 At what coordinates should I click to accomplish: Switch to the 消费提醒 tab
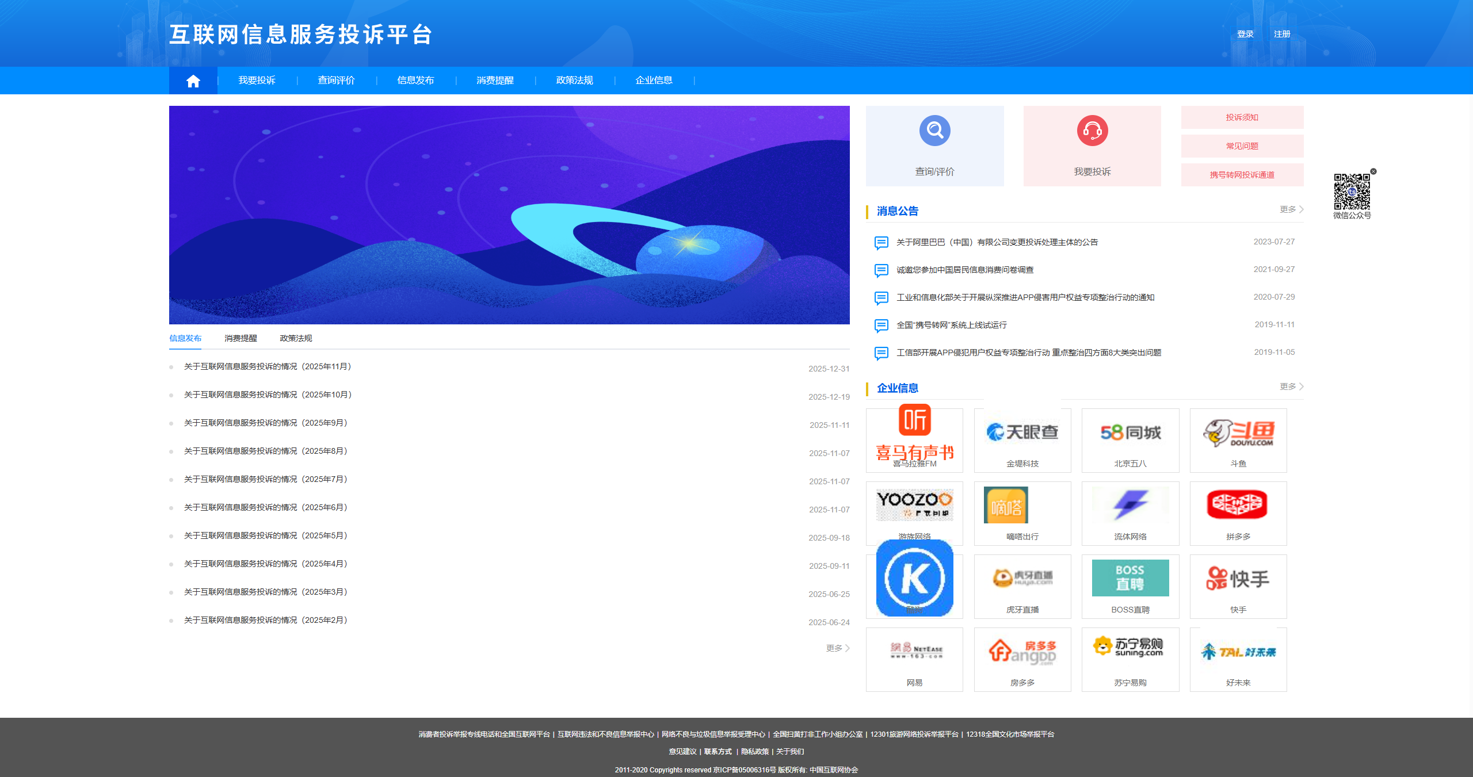click(241, 338)
